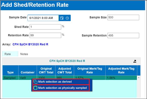Image resolution: width=147 pixels, height=99 pixels.
Task: Select the Vat9 container cell
Action: [28, 78]
